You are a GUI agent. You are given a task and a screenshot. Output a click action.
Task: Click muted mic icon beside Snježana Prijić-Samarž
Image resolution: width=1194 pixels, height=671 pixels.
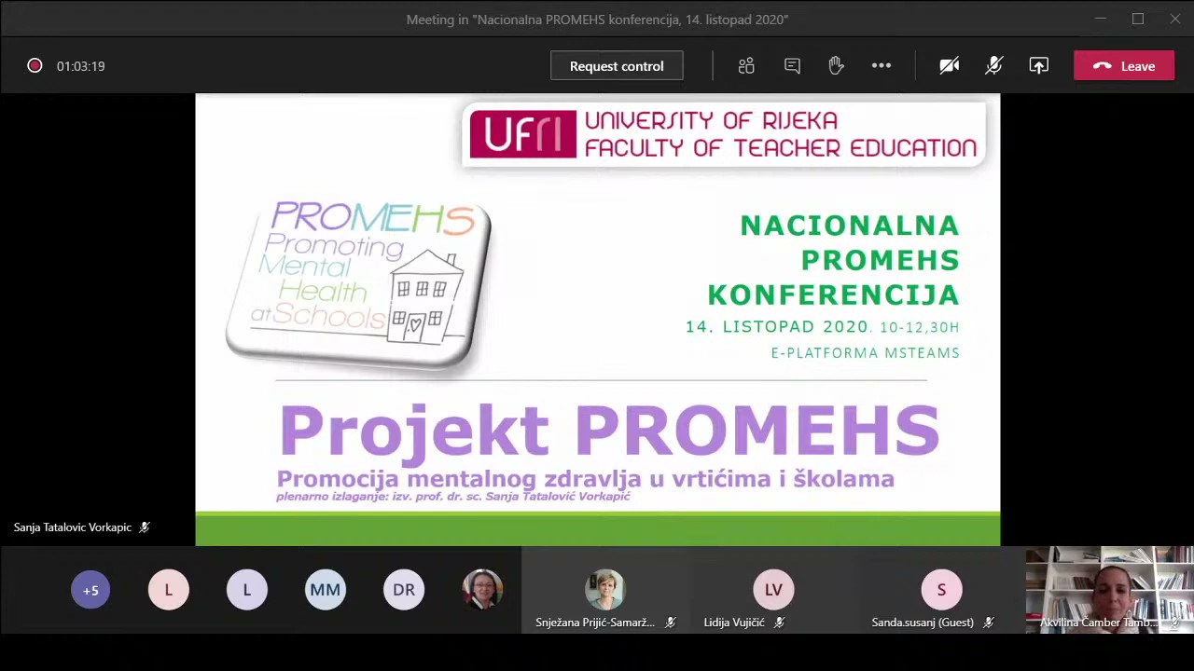(x=670, y=623)
